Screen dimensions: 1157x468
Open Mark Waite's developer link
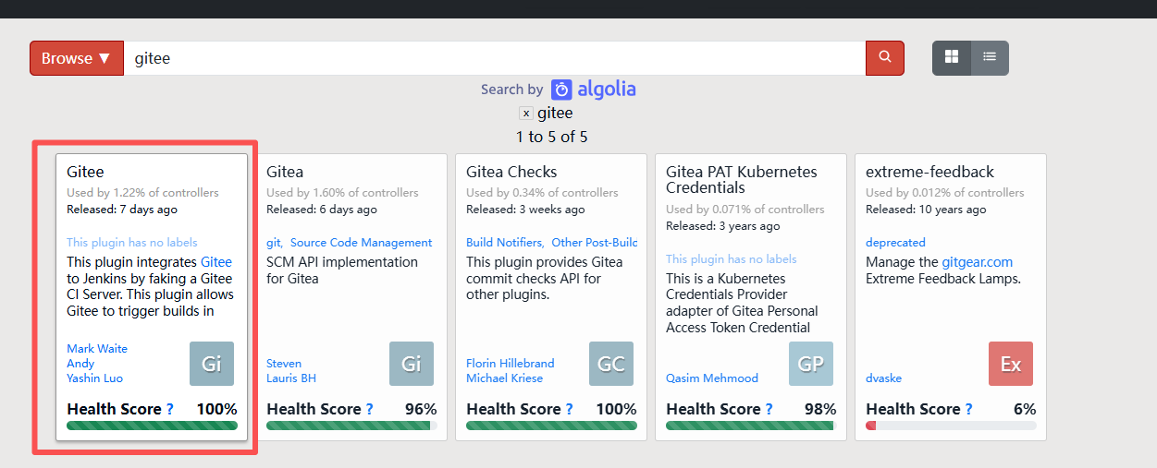[97, 349]
